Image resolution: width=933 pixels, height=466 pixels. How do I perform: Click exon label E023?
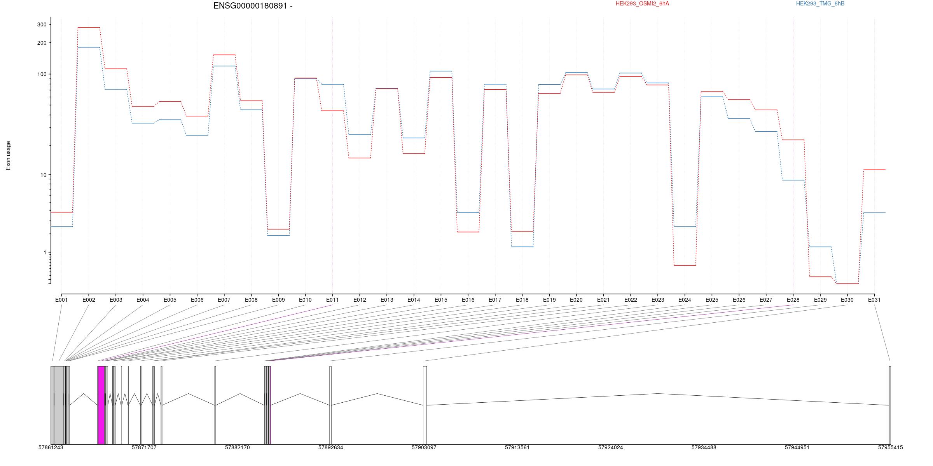click(658, 300)
